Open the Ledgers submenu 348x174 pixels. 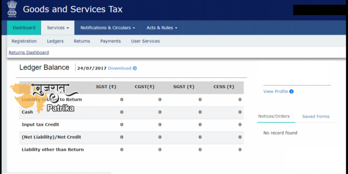(x=55, y=41)
